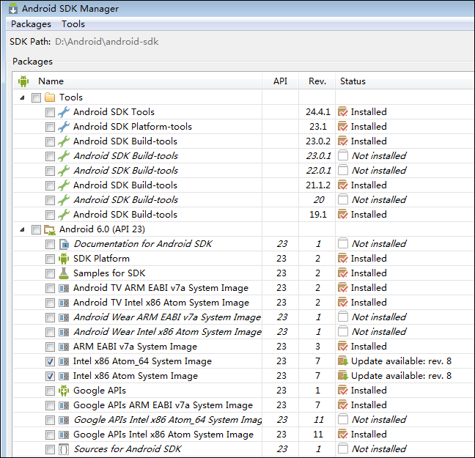Viewport: 475px width, 458px height.
Task: Click the wrench icon beside Android SDK Tools
Action: tap(64, 112)
